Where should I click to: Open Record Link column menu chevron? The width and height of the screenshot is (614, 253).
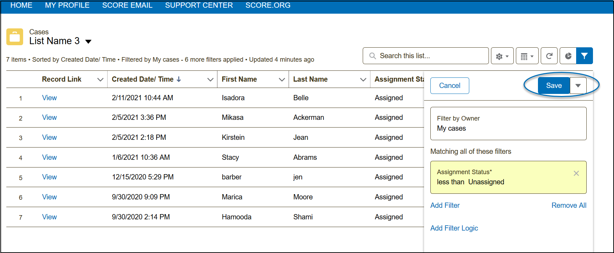[100, 80]
